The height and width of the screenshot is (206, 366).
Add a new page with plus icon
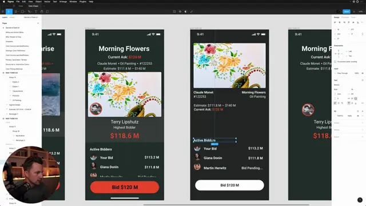[38, 23]
